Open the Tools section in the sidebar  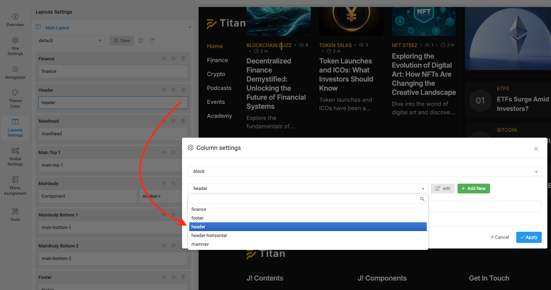tap(15, 215)
